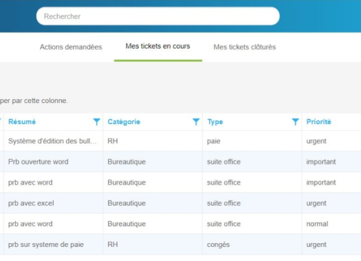This screenshot has height=261, width=361.
Task: Select the 'normal' priority cell
Action: (x=317, y=223)
